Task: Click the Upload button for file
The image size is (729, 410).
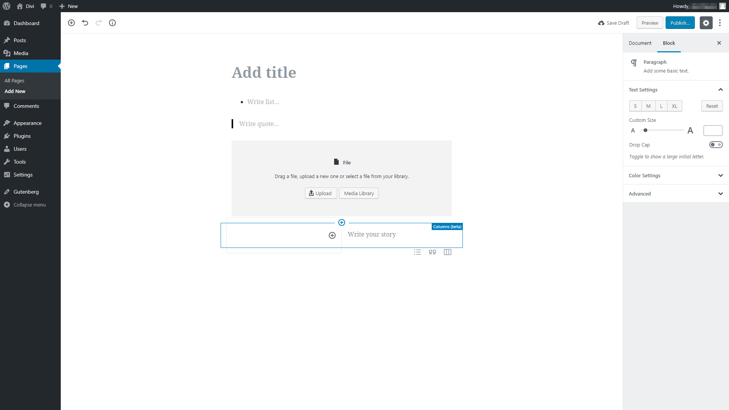Action: coord(320,193)
